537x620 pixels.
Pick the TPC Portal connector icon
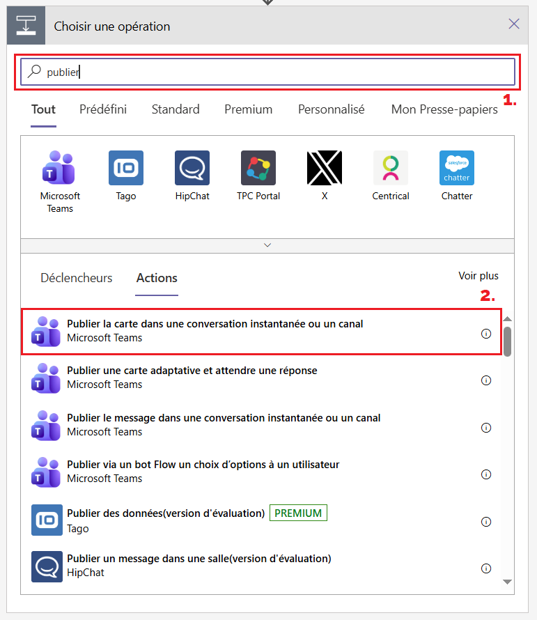coord(258,168)
